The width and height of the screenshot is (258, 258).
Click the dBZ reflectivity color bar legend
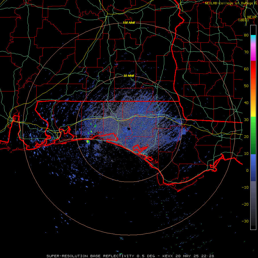coord(253,127)
